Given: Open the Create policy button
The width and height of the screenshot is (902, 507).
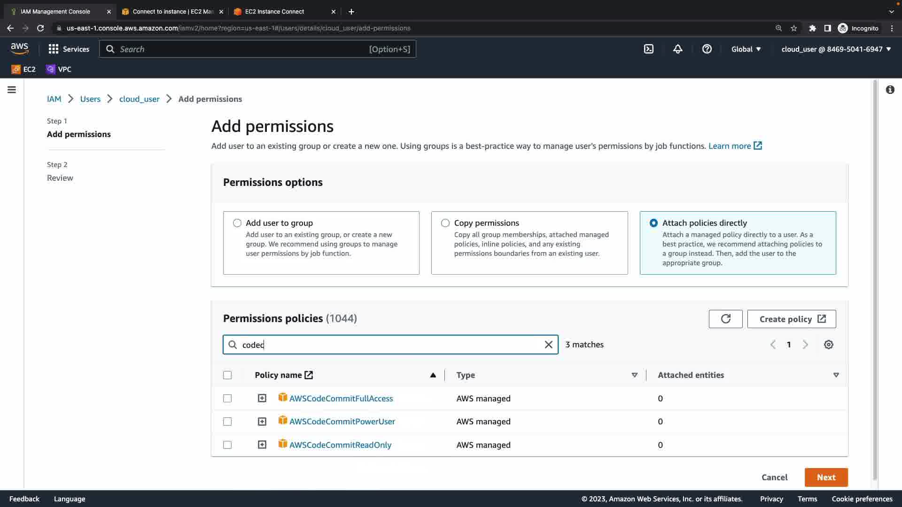Looking at the screenshot, I should [x=792, y=319].
